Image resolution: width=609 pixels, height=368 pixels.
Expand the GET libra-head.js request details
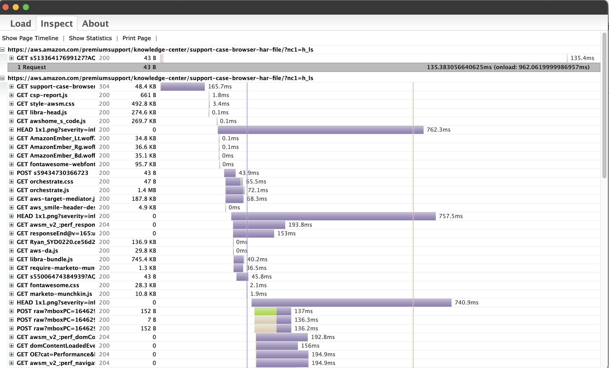coord(11,112)
